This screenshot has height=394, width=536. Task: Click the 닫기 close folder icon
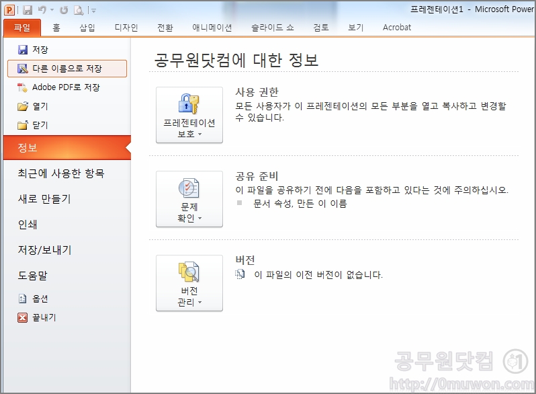pyautogui.click(x=23, y=125)
